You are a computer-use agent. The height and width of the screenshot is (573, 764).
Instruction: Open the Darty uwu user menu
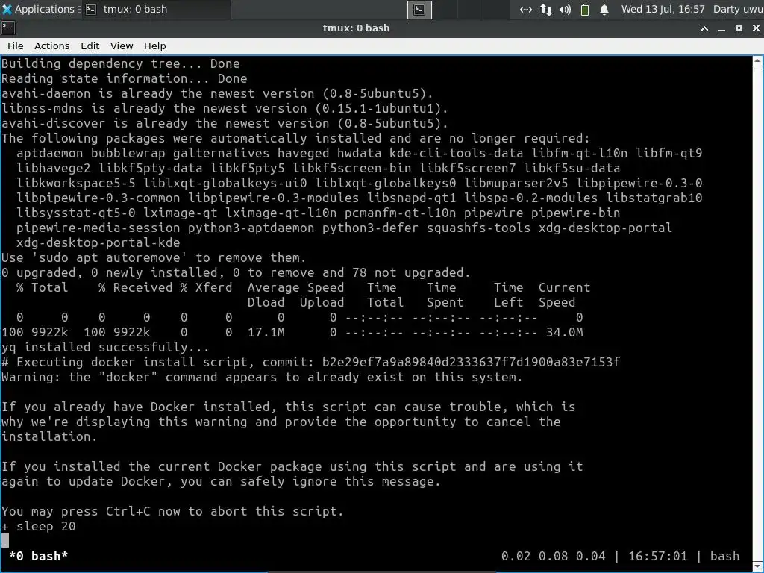point(738,9)
